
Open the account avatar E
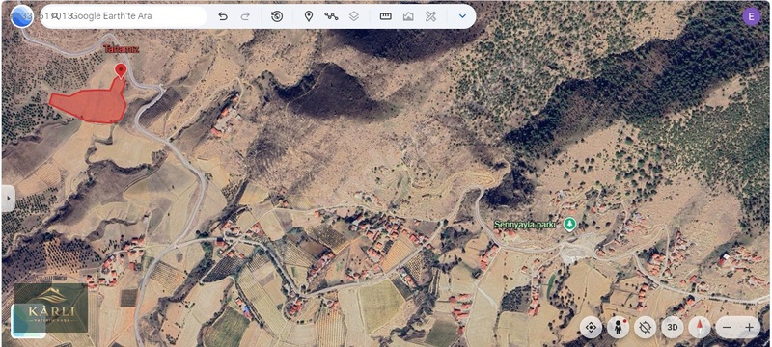click(x=752, y=16)
